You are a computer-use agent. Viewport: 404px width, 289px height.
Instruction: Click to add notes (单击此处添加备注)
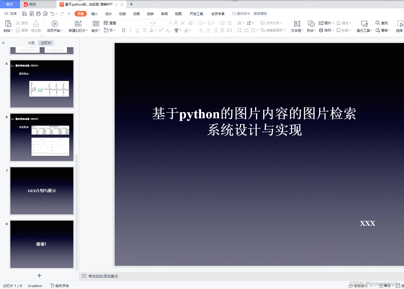(x=103, y=276)
